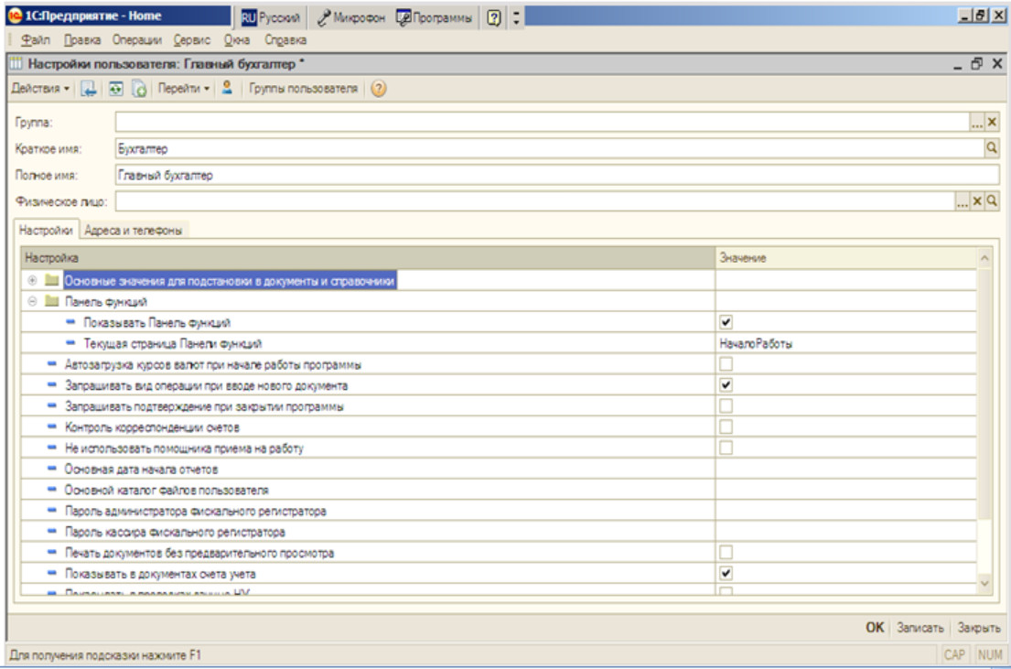
Task: Click the RU Русский language indicator
Action: pyautogui.click(x=271, y=17)
